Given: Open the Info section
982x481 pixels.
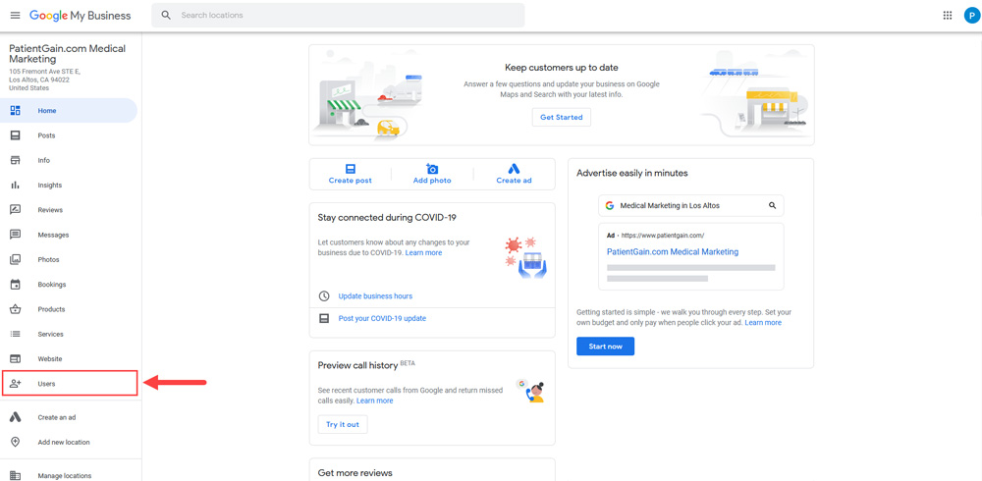Looking at the screenshot, I should [x=69, y=160].
